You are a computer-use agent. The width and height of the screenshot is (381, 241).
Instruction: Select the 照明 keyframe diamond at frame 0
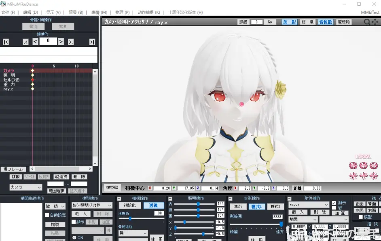point(33,75)
